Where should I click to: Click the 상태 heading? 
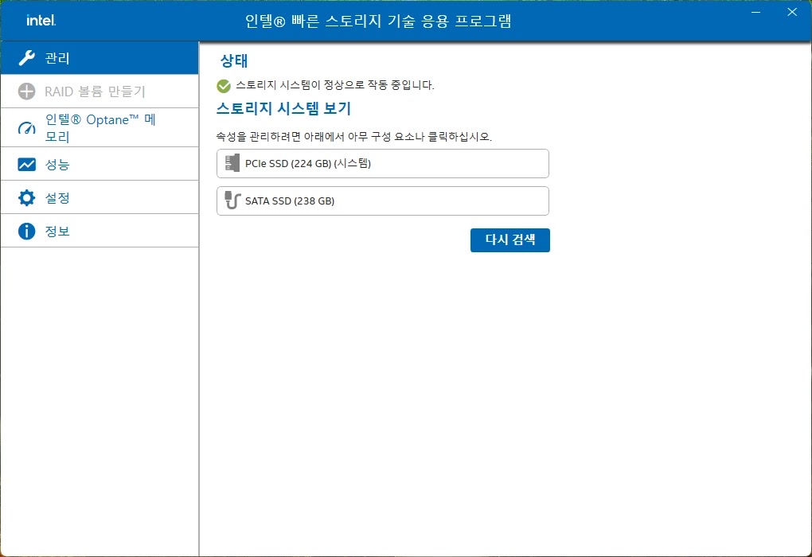[x=234, y=60]
